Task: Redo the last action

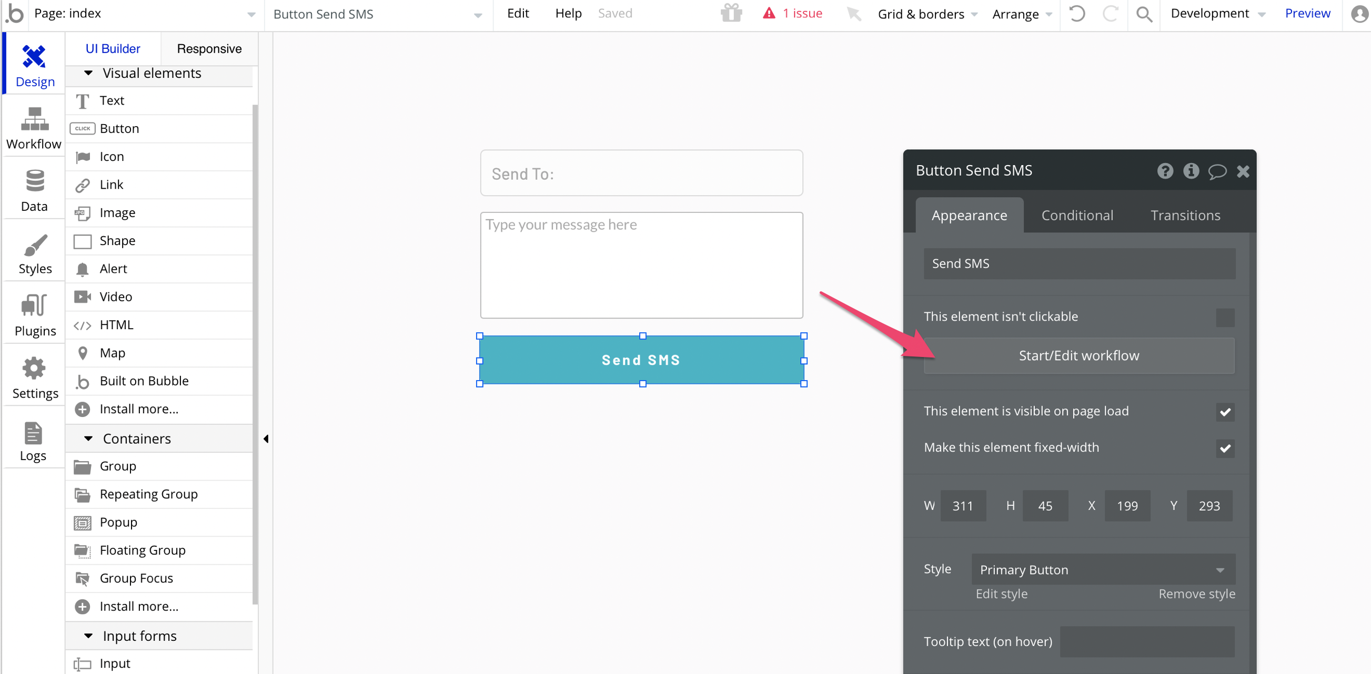Action: tap(1110, 13)
